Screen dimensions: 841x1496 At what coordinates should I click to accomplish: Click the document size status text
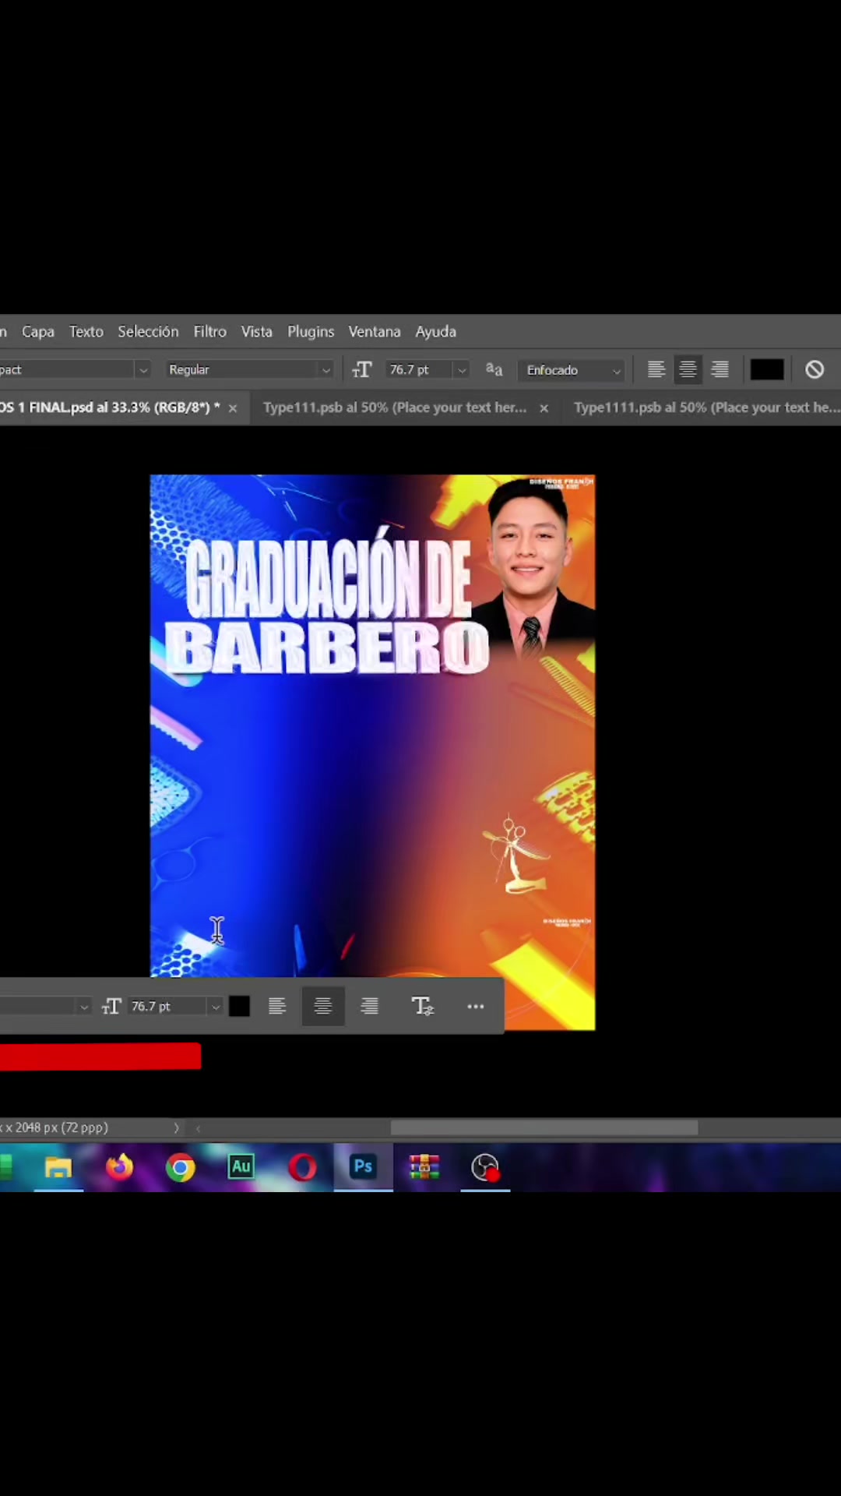coord(55,1127)
